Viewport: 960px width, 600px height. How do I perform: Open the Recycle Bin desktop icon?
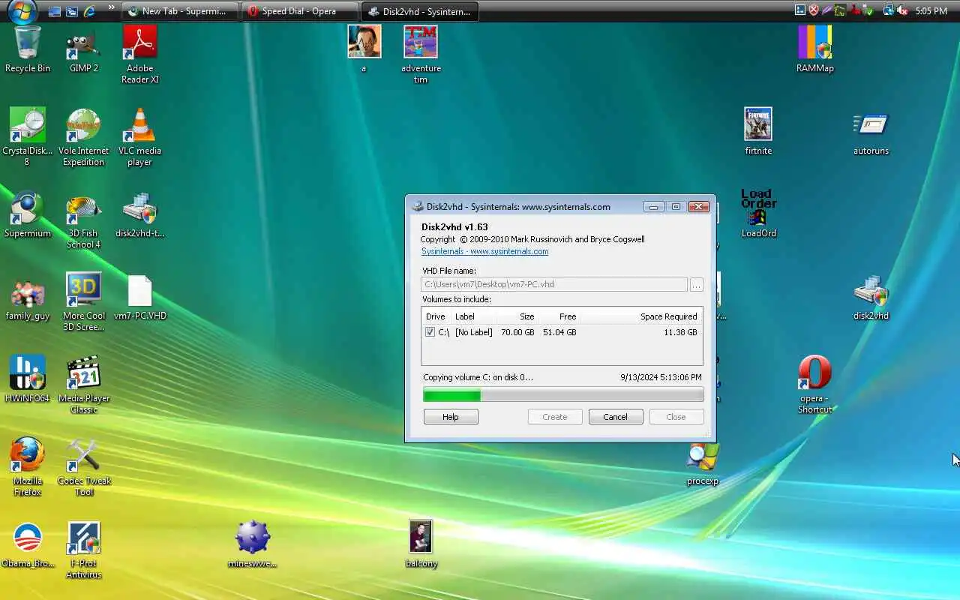[x=28, y=49]
